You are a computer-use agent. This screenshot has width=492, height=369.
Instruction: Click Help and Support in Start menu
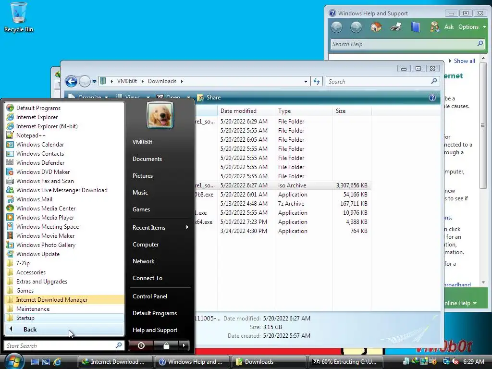tap(155, 330)
